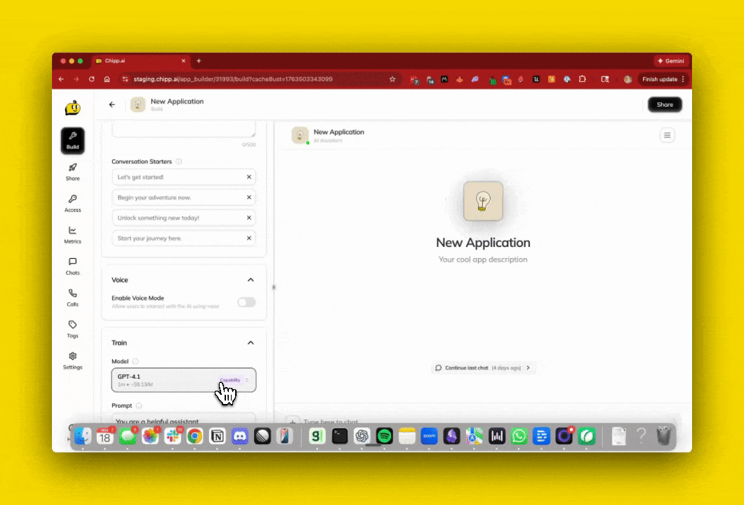Viewport: 744px width, 505px height.
Task: Remove "Let's get started!" conversation starter
Action: (x=248, y=177)
